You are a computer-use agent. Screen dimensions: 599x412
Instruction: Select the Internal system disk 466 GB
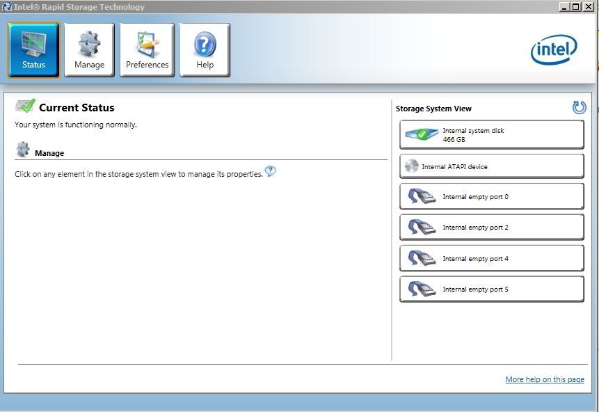point(492,134)
